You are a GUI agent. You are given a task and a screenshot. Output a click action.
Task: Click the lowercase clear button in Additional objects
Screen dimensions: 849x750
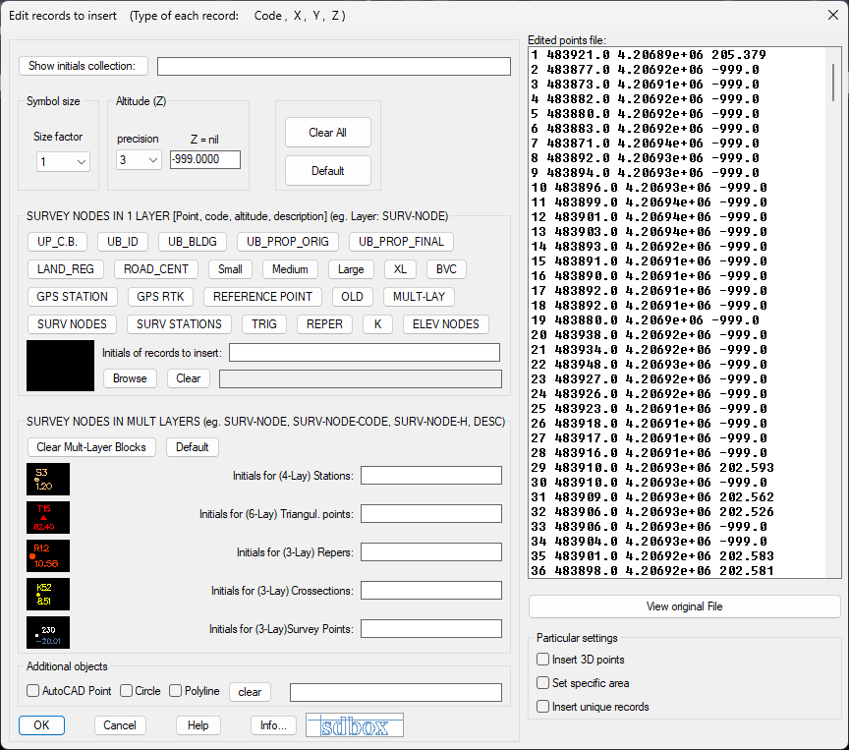point(250,692)
